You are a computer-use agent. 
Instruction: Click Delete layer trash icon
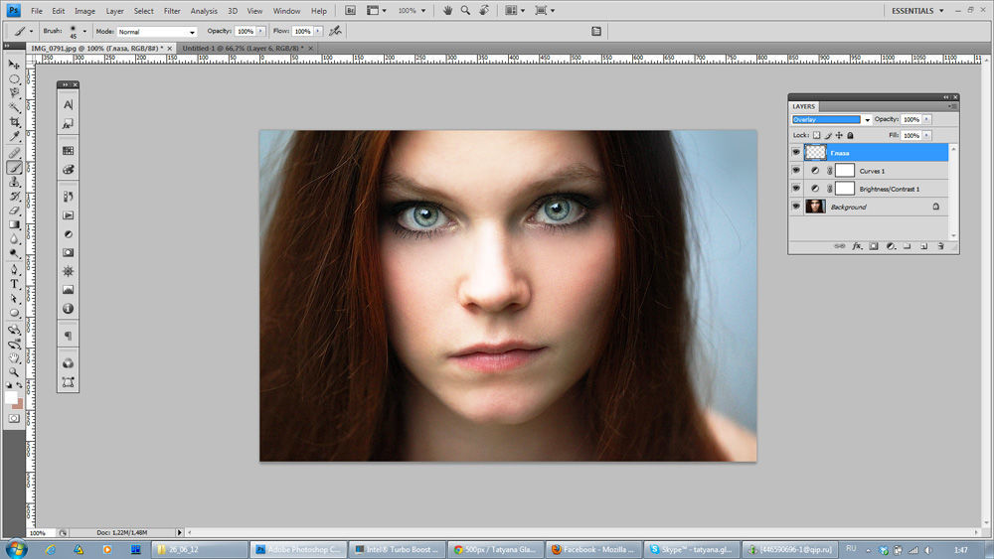point(940,246)
